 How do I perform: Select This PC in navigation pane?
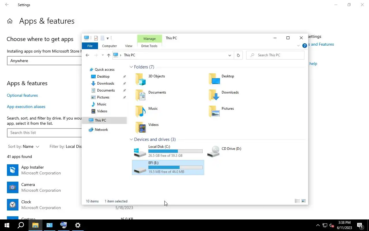click(x=104, y=120)
